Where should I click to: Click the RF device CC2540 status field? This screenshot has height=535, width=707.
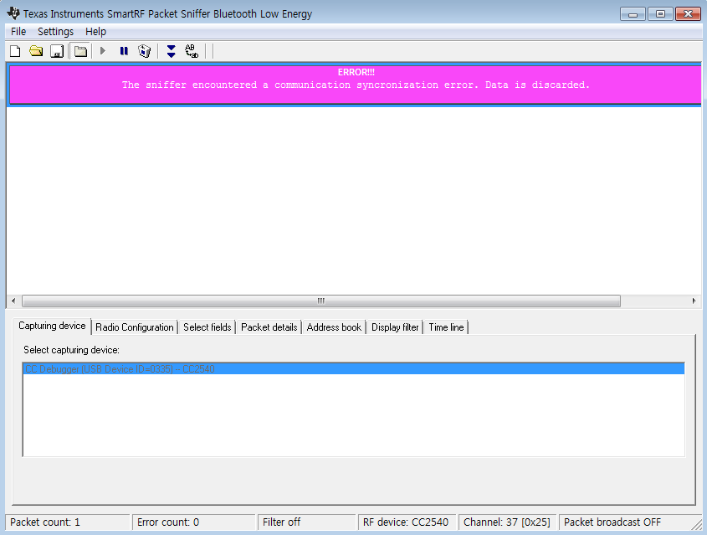click(407, 522)
